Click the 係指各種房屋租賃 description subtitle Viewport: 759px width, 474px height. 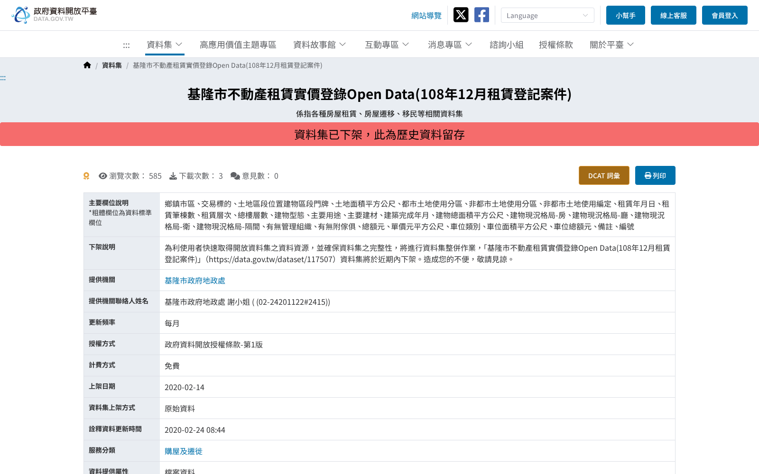pos(379,114)
